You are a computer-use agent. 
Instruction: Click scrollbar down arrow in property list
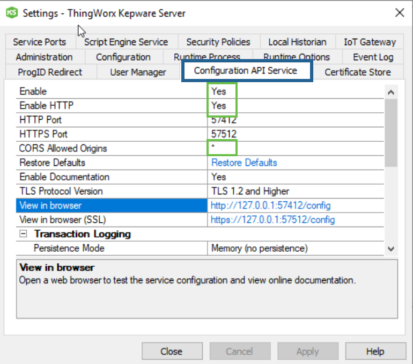pos(391,249)
